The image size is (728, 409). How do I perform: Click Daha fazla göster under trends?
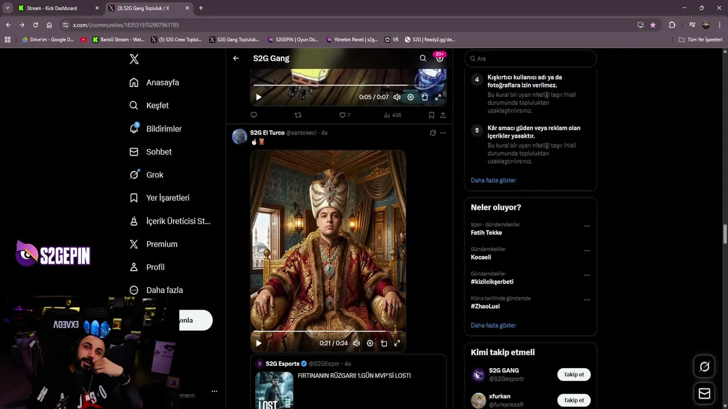[x=493, y=325]
